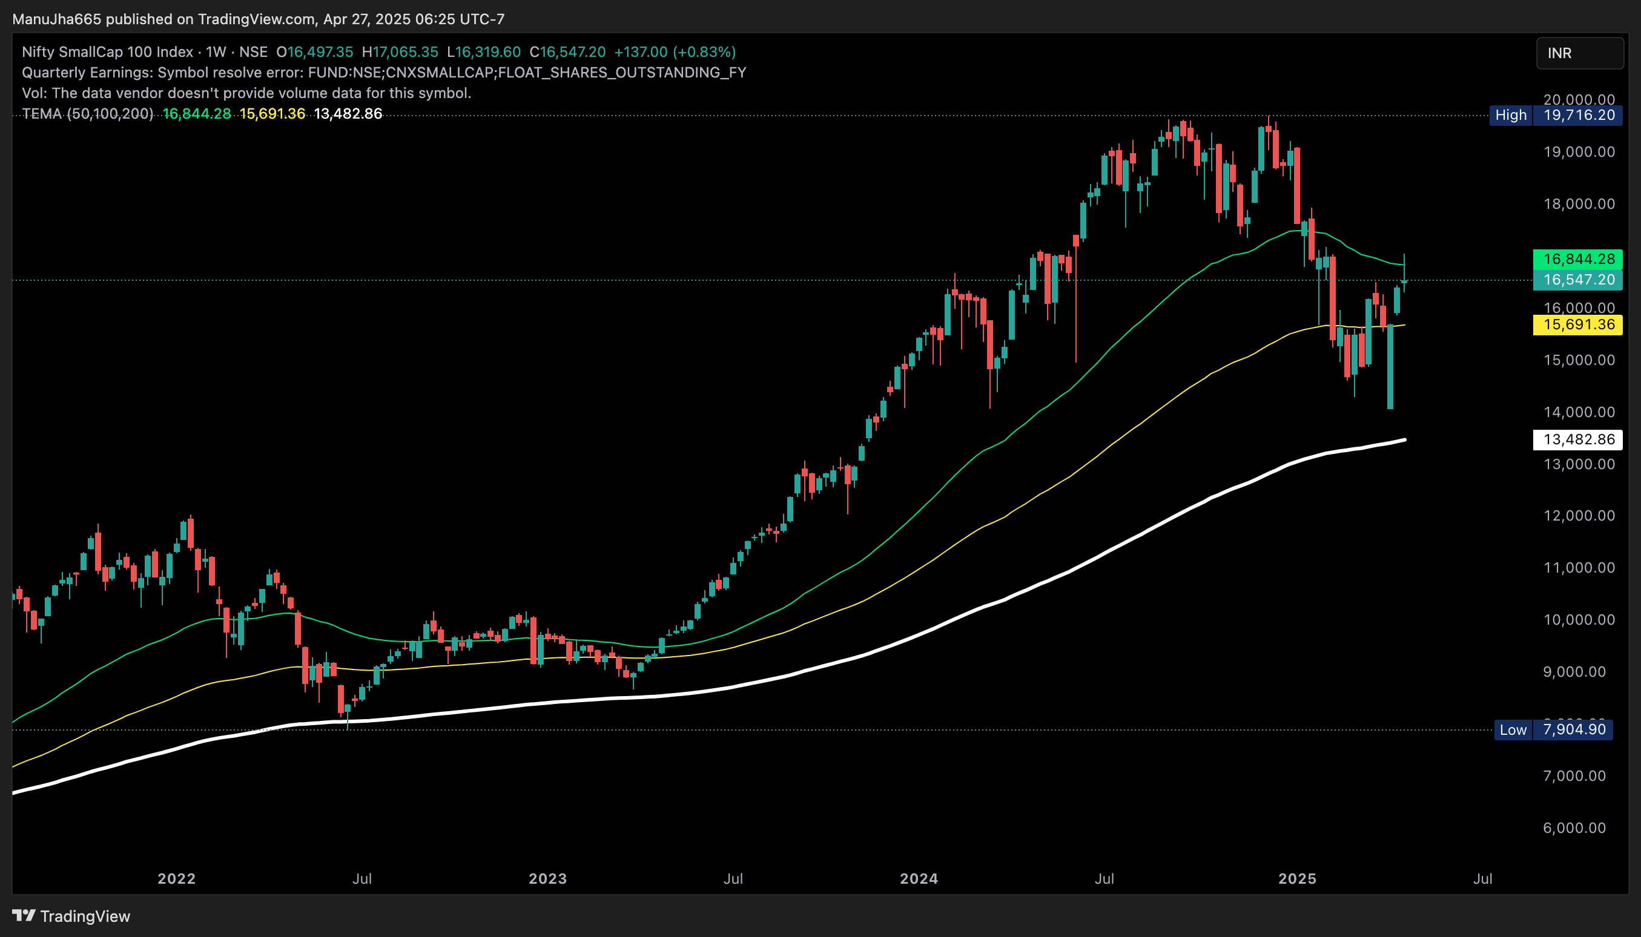This screenshot has height=937, width=1641.
Task: Click the 6,000.00 price axis label
Action: coord(1574,827)
